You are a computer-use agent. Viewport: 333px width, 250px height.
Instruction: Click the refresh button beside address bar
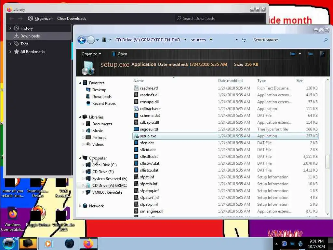(x=244, y=40)
